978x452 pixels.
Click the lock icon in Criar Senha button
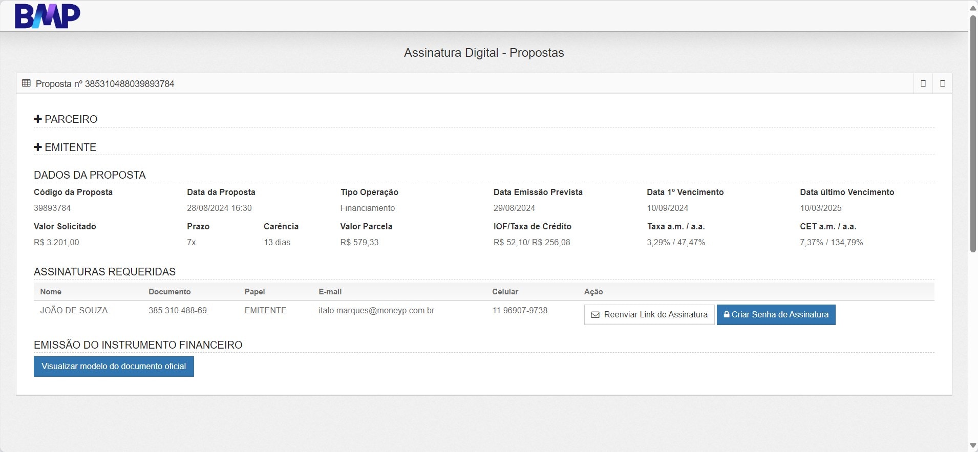coord(727,314)
